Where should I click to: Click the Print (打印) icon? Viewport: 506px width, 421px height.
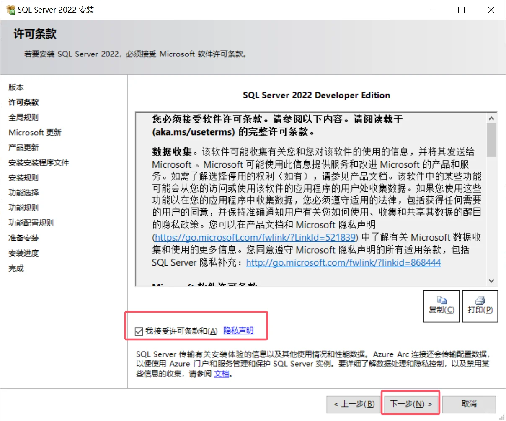coord(480,306)
